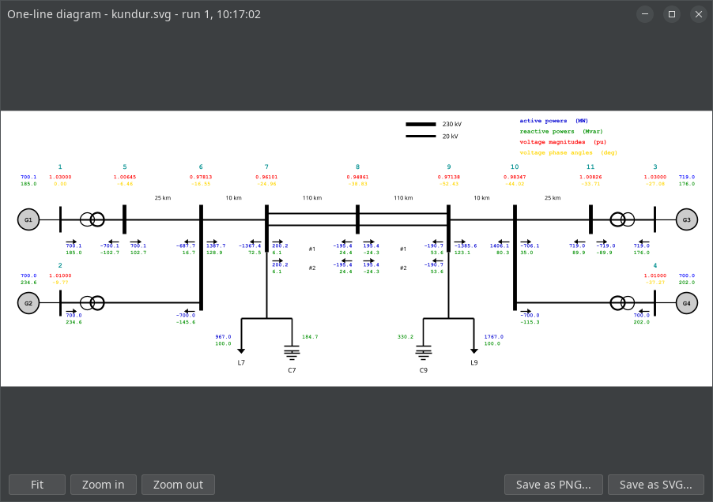Click the L9 load arrow
The height and width of the screenshot is (502, 713).
tap(474, 336)
